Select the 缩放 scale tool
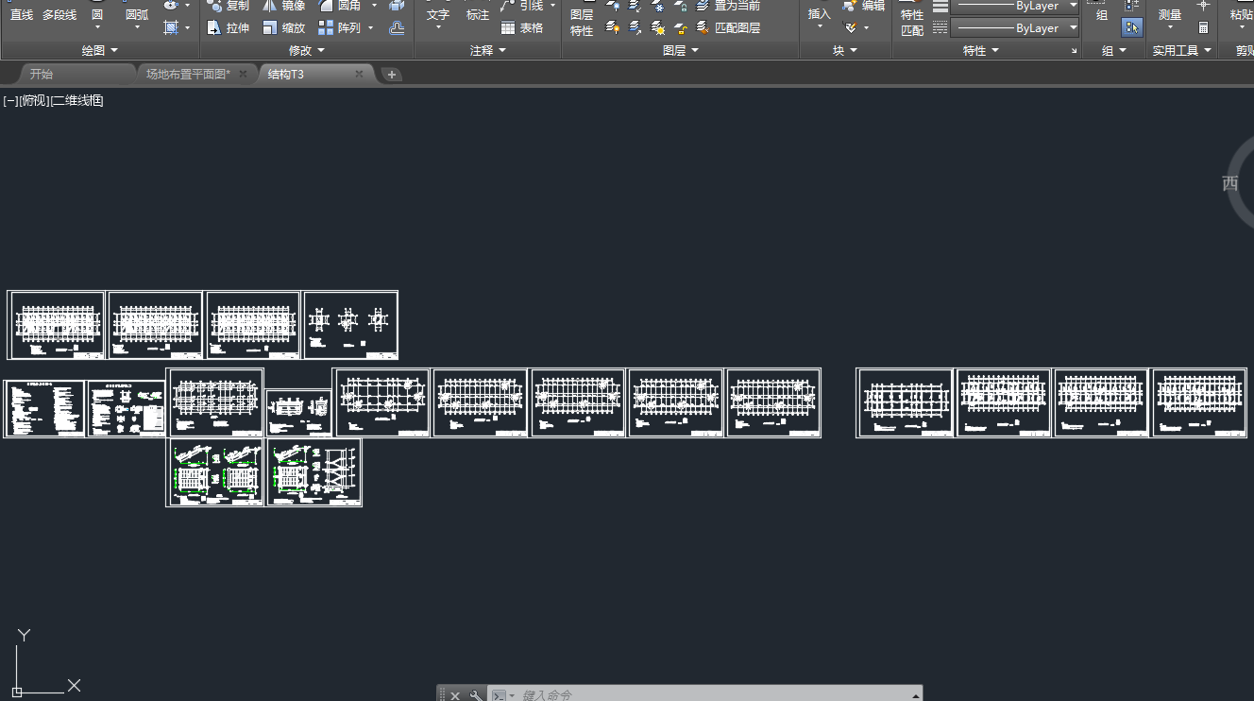 click(x=284, y=28)
